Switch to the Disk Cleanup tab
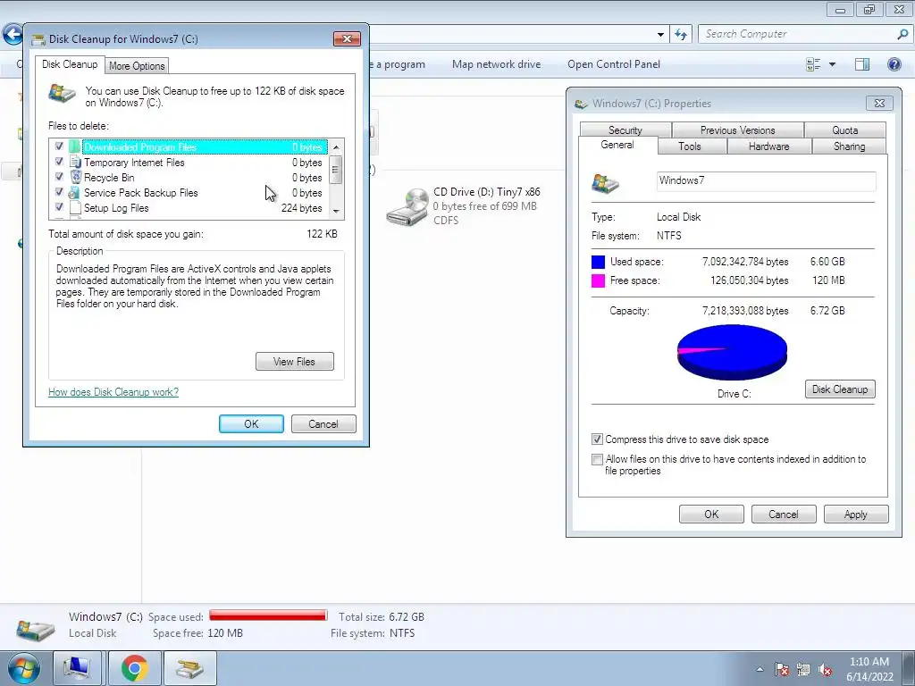 click(70, 64)
